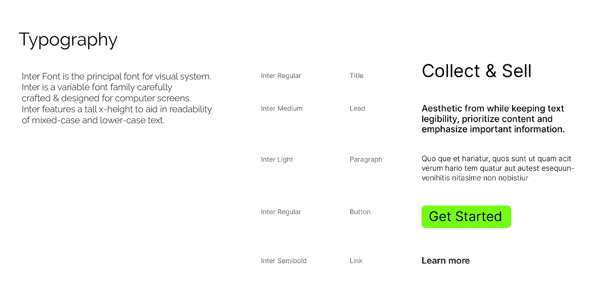Open the Learn more link
Image resolution: width=598 pixels, height=299 pixels.
[x=445, y=261]
